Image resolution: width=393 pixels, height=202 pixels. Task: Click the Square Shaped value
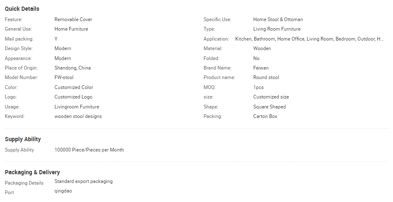coord(269,107)
